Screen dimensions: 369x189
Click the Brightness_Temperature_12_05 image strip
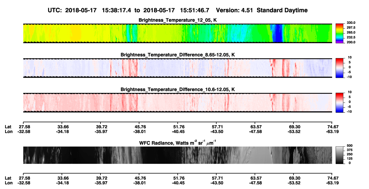pos(177,33)
